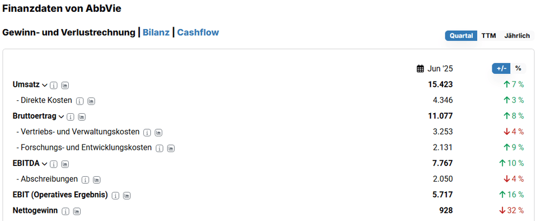Image resolution: width=541 pixels, height=221 pixels.
Task: Expand the EBITDA row chevron
Action: tap(44, 164)
